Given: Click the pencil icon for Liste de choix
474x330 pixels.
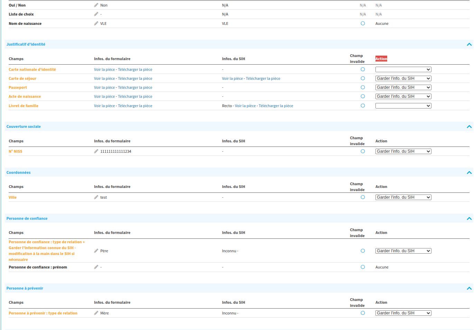Looking at the screenshot, I should (96, 14).
